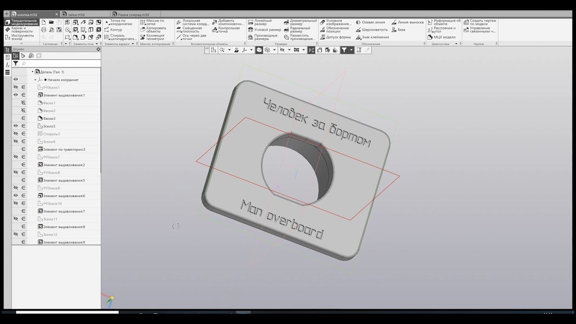The width and height of the screenshot is (576, 324).
Task: Select Радиальный размер tool
Action: (297, 30)
